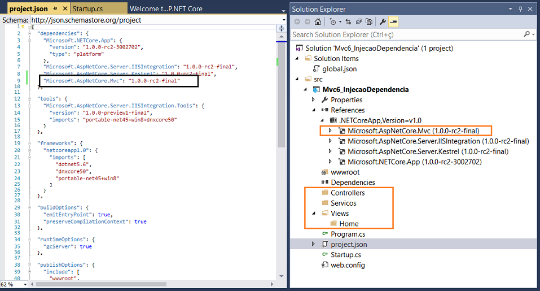
Task: Expand Microsoft.AspNetCore.Mvc reference
Action: [x=330, y=131]
